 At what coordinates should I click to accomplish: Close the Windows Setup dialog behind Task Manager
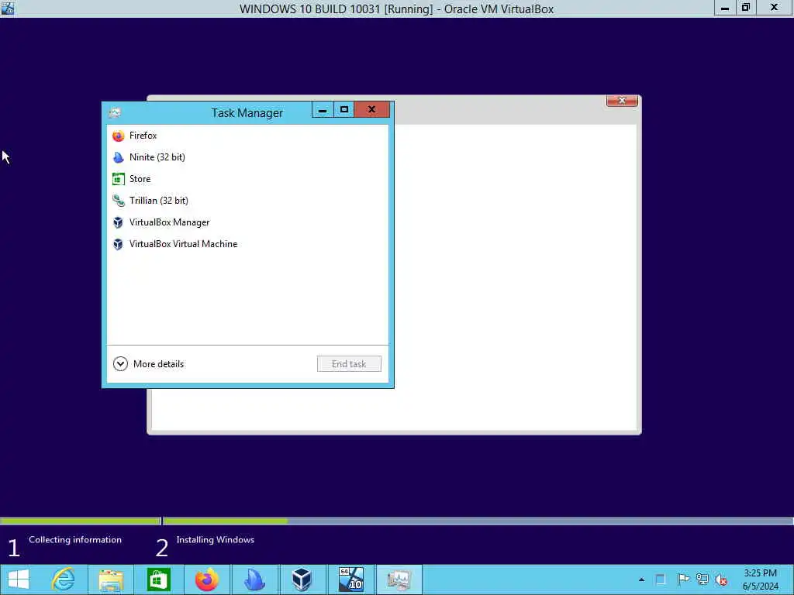[622, 101]
